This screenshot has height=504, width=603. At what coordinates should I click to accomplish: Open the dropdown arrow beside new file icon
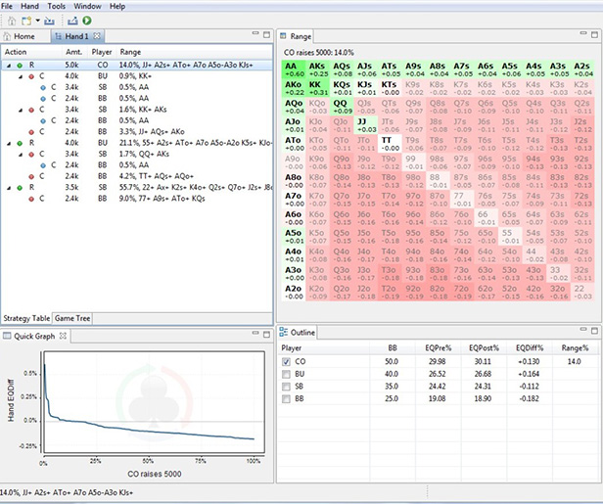pyautogui.click(x=36, y=21)
